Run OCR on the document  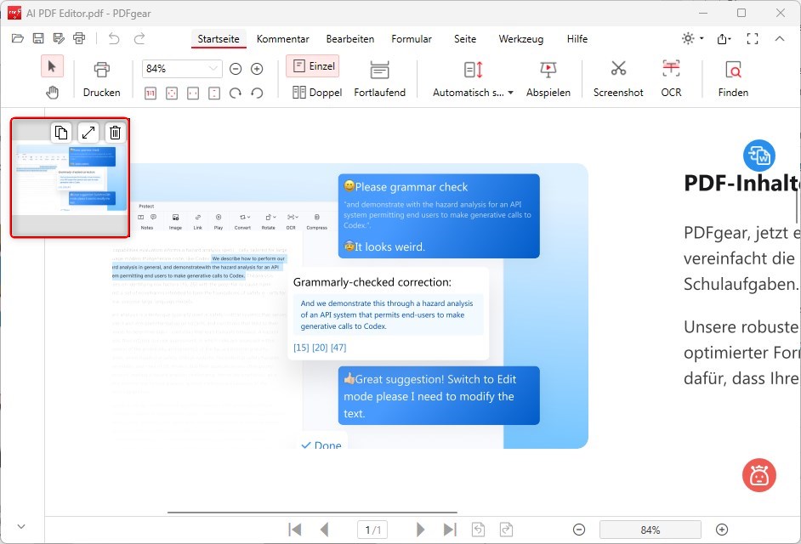click(671, 79)
